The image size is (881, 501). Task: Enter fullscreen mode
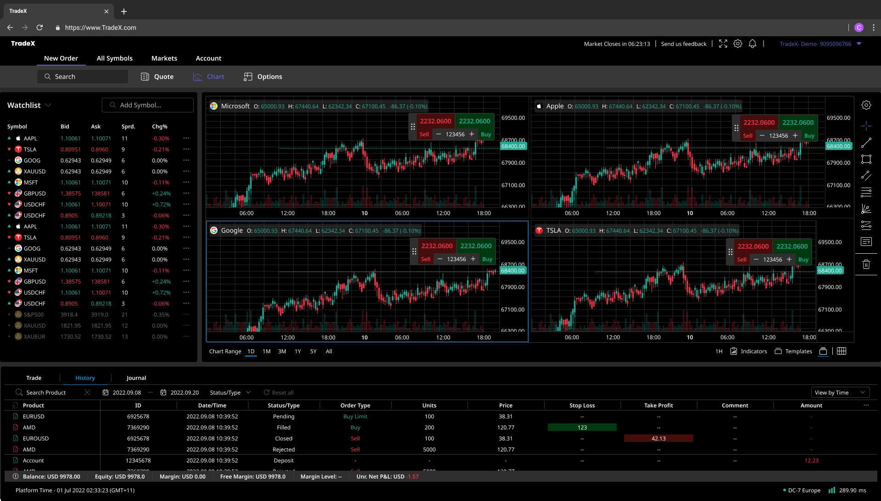[x=723, y=44]
